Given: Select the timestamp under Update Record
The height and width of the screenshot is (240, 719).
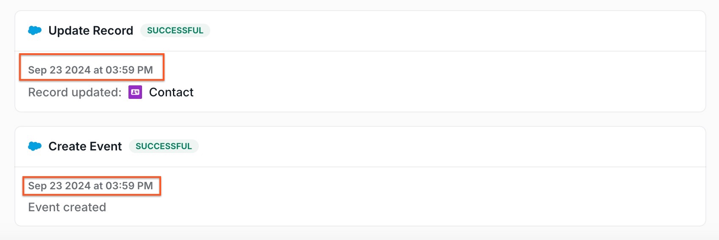Looking at the screenshot, I should pyautogui.click(x=90, y=70).
